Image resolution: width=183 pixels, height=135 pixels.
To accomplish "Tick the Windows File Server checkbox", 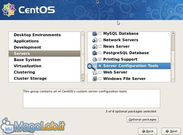I will [100, 79].
